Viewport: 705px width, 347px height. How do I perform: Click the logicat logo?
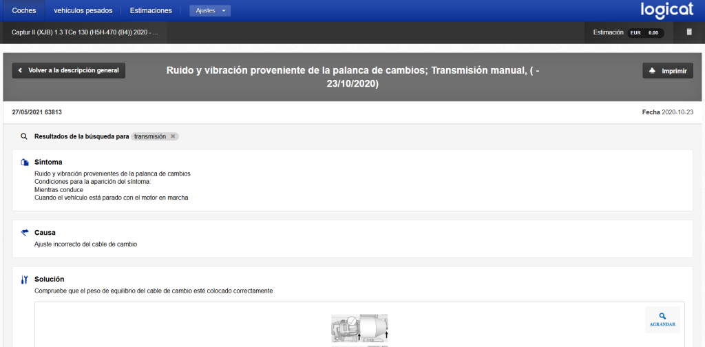[x=666, y=10]
